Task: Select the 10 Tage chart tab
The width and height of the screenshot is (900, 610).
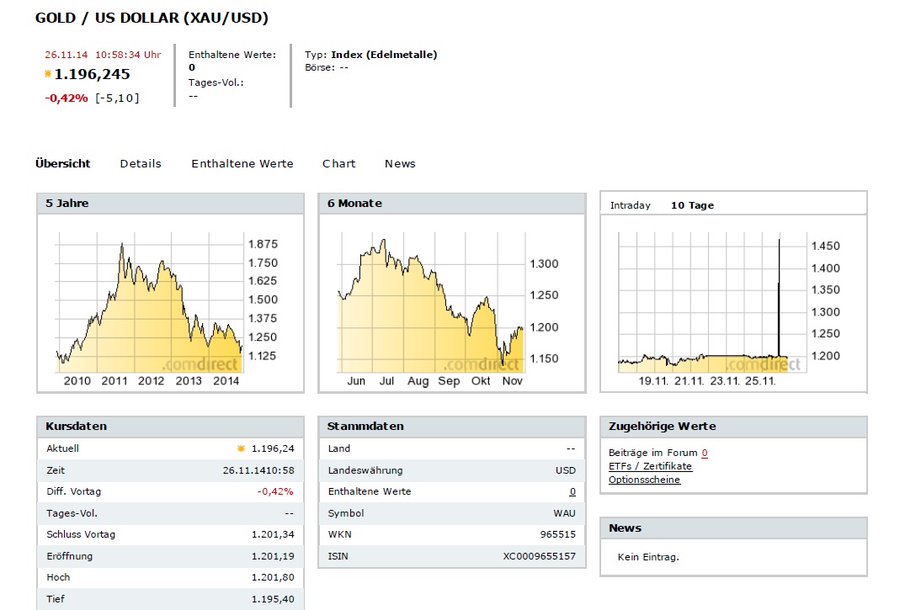Action: point(692,205)
